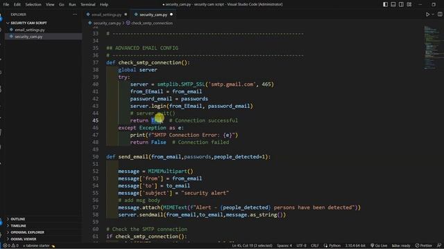The width and height of the screenshot is (444, 249).
Task: Open the Help menu
Action: pyautogui.click(x=104, y=4)
